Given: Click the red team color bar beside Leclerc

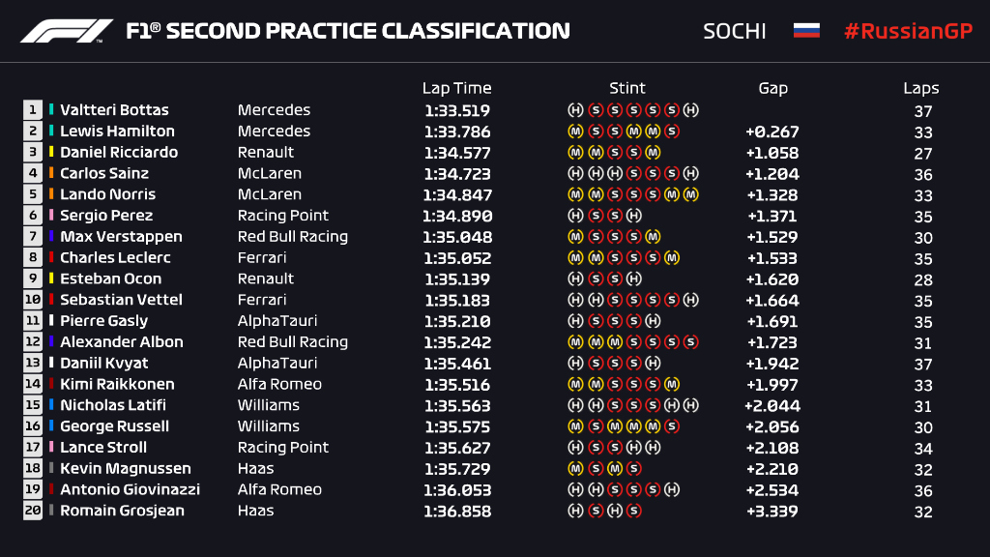Looking at the screenshot, I should point(51,258).
